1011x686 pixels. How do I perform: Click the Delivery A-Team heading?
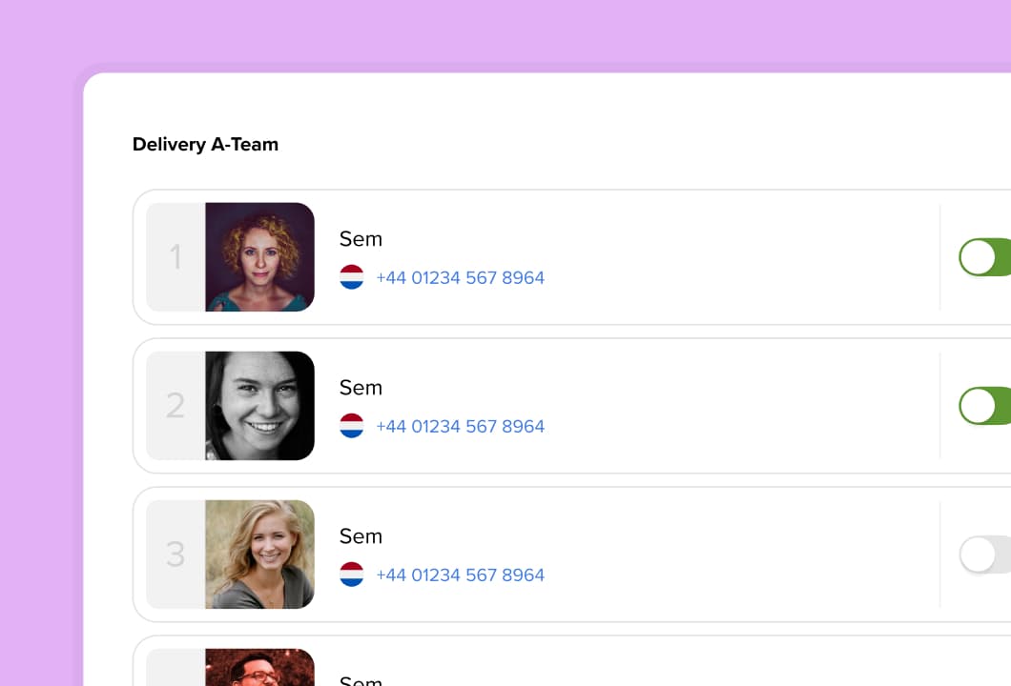[205, 144]
